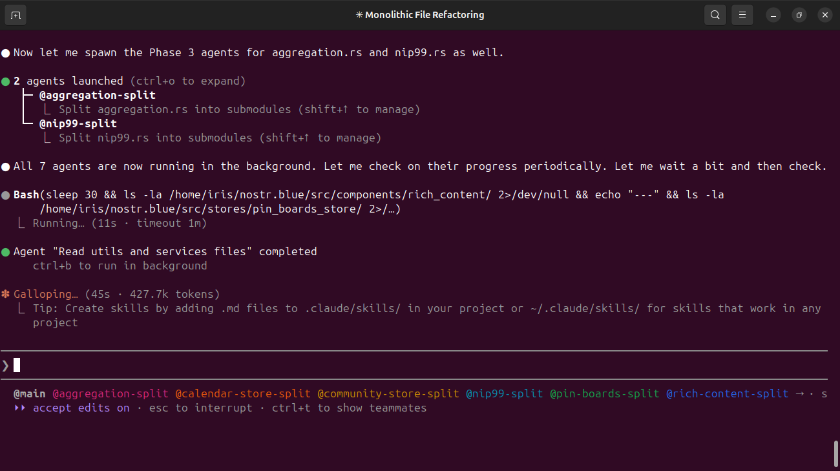The image size is (840, 471).
Task: Expand the @nip99-split agent branch
Action: pos(78,123)
